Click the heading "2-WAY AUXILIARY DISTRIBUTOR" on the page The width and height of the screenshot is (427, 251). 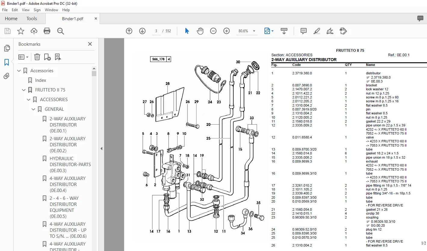point(304,60)
